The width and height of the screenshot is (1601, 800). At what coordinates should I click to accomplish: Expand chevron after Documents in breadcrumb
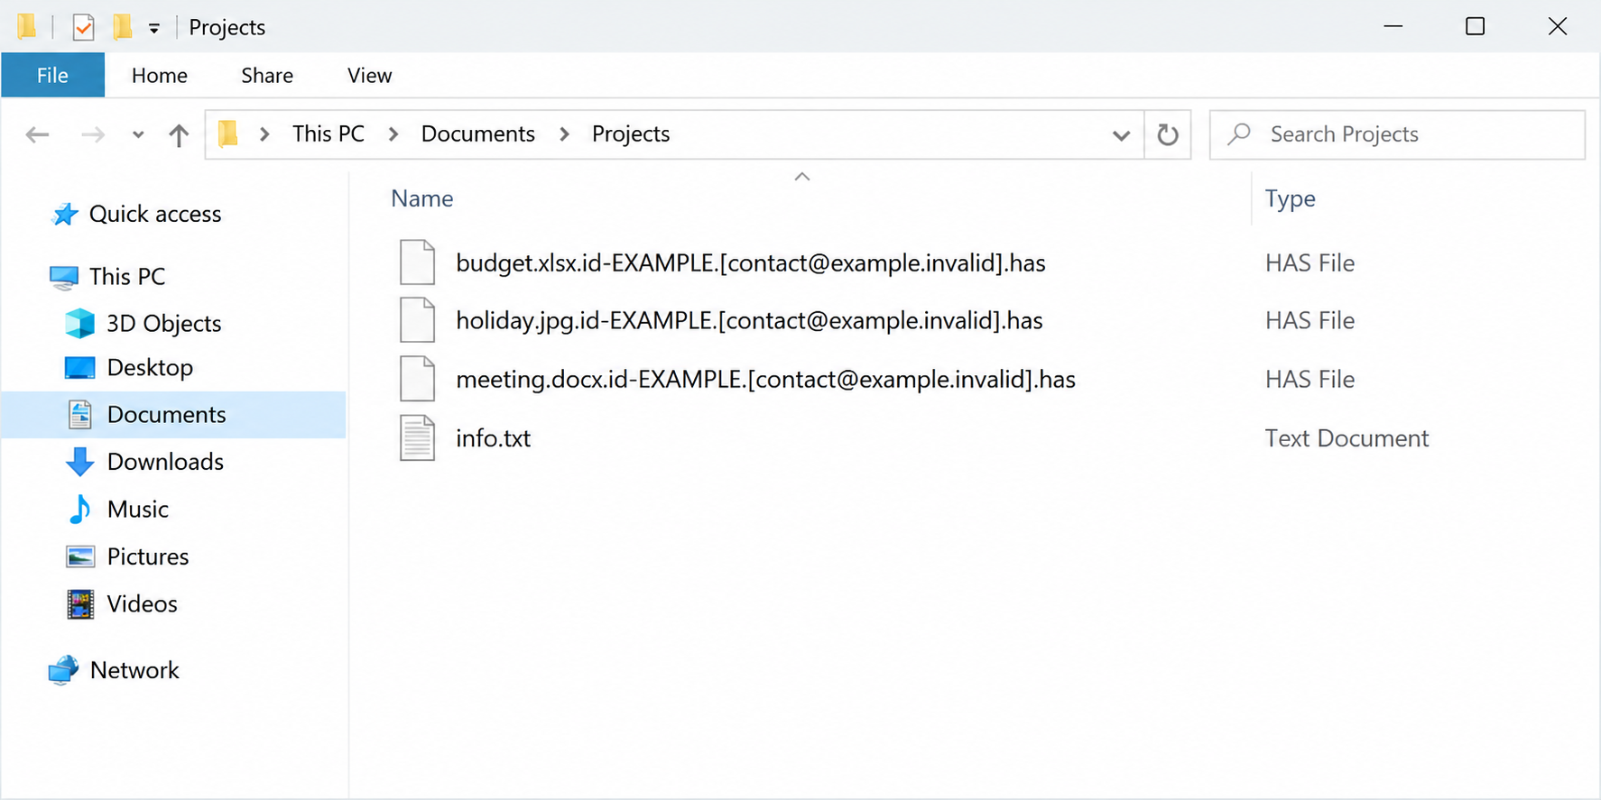[564, 134]
